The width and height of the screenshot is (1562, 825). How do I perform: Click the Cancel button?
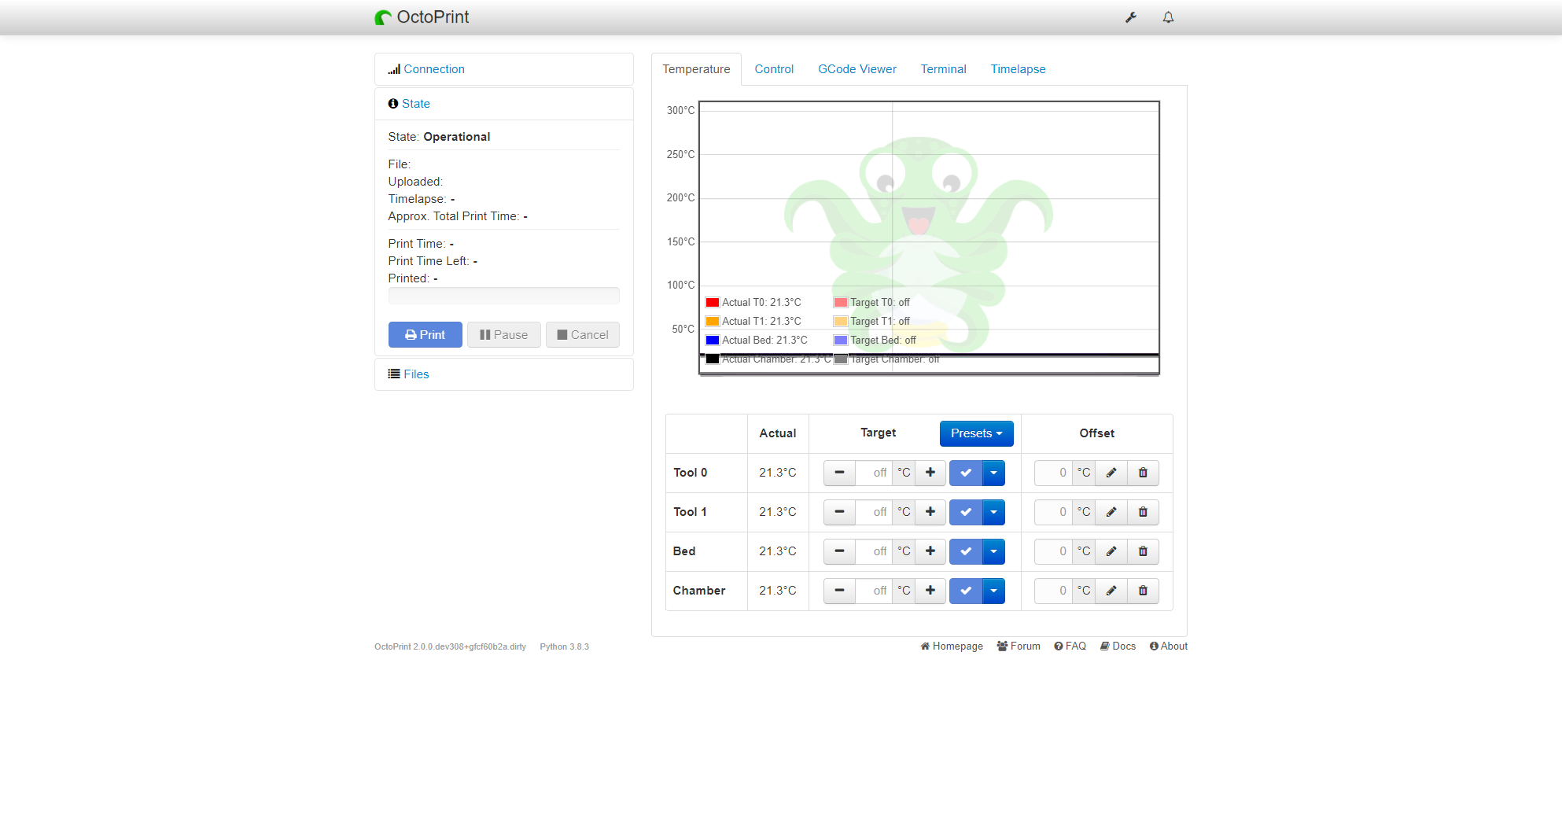[x=582, y=335]
